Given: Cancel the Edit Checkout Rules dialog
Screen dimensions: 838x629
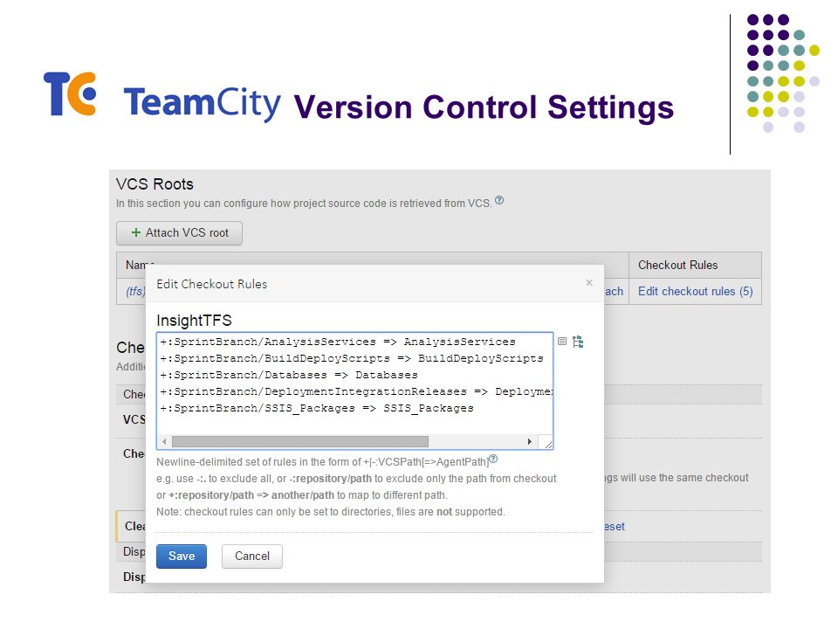Looking at the screenshot, I should (251, 556).
